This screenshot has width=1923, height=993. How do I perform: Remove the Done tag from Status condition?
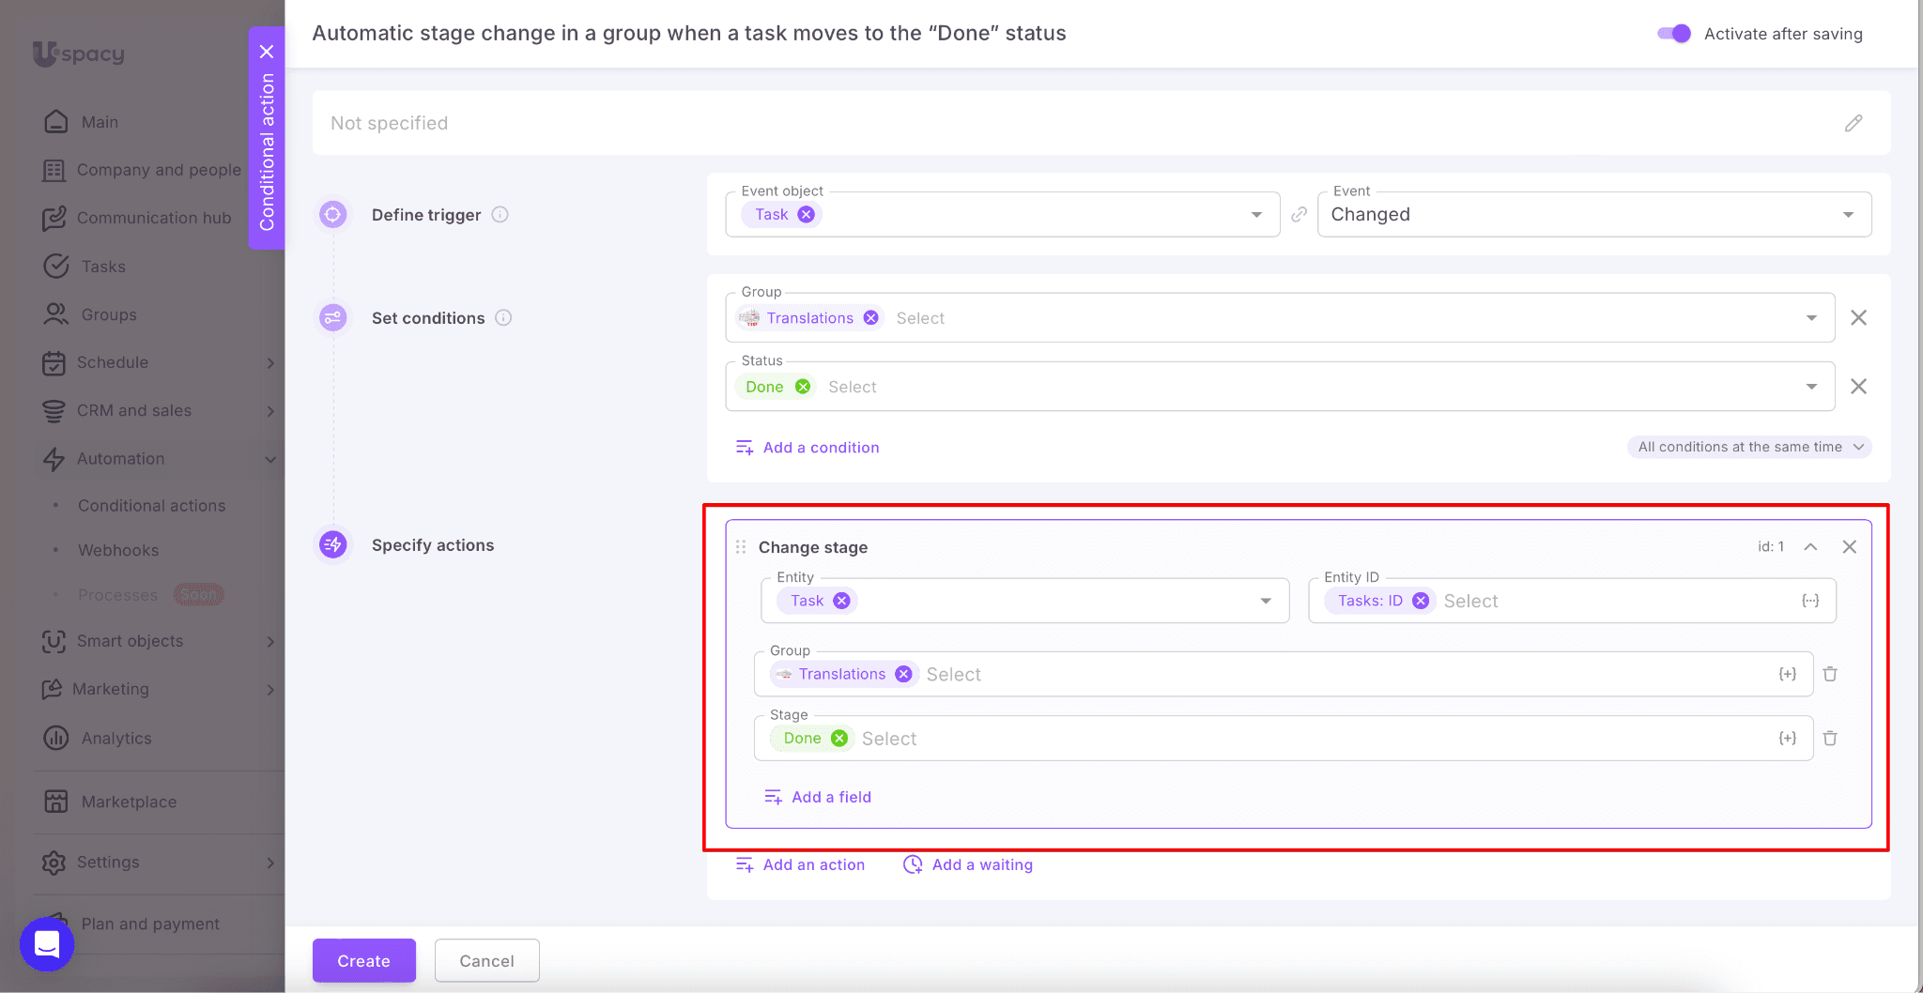pyautogui.click(x=803, y=387)
